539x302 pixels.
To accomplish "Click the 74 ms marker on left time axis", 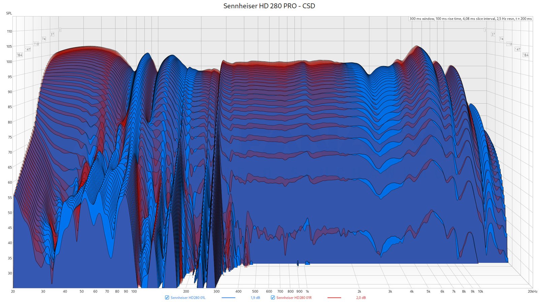I will [43, 39].
